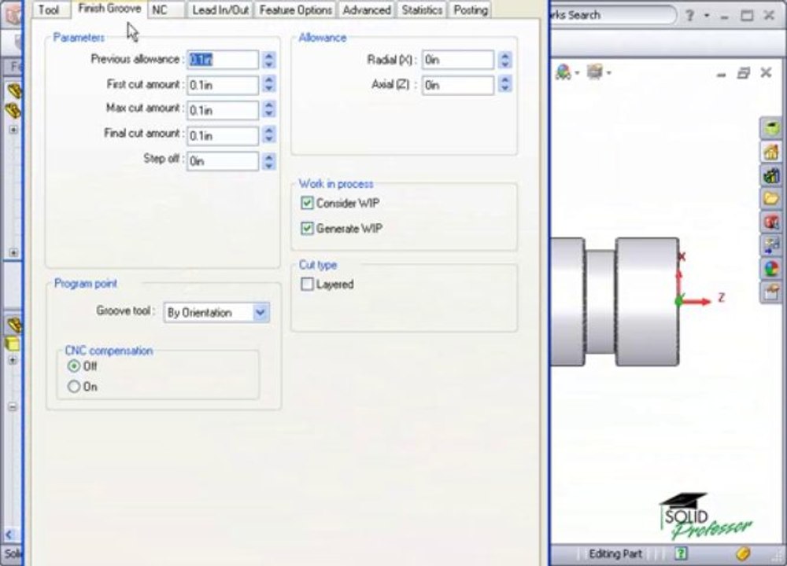Expand arrow next to gray view settings icon
Viewport: 787px width, 566px height.
click(609, 73)
